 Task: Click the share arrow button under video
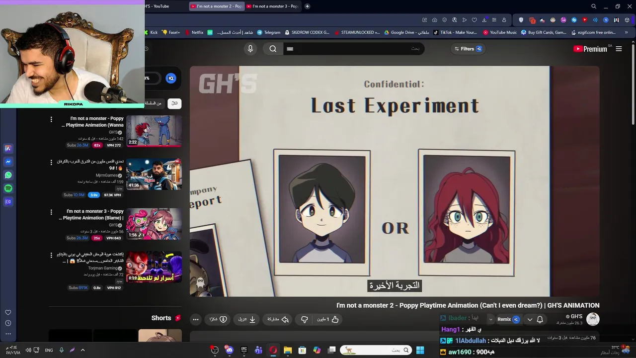[278, 319]
